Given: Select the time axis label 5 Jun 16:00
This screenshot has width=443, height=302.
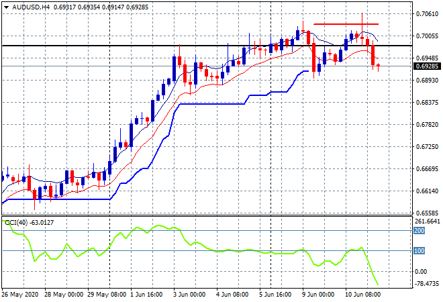Looking at the screenshot, I should click(275, 295).
